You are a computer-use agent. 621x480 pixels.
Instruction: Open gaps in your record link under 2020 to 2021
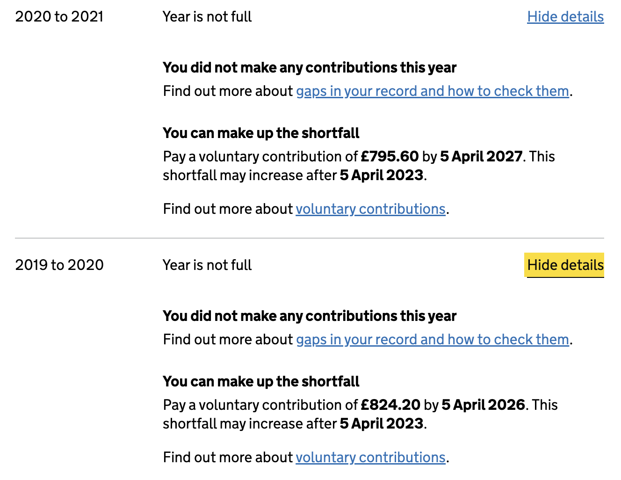[432, 91]
